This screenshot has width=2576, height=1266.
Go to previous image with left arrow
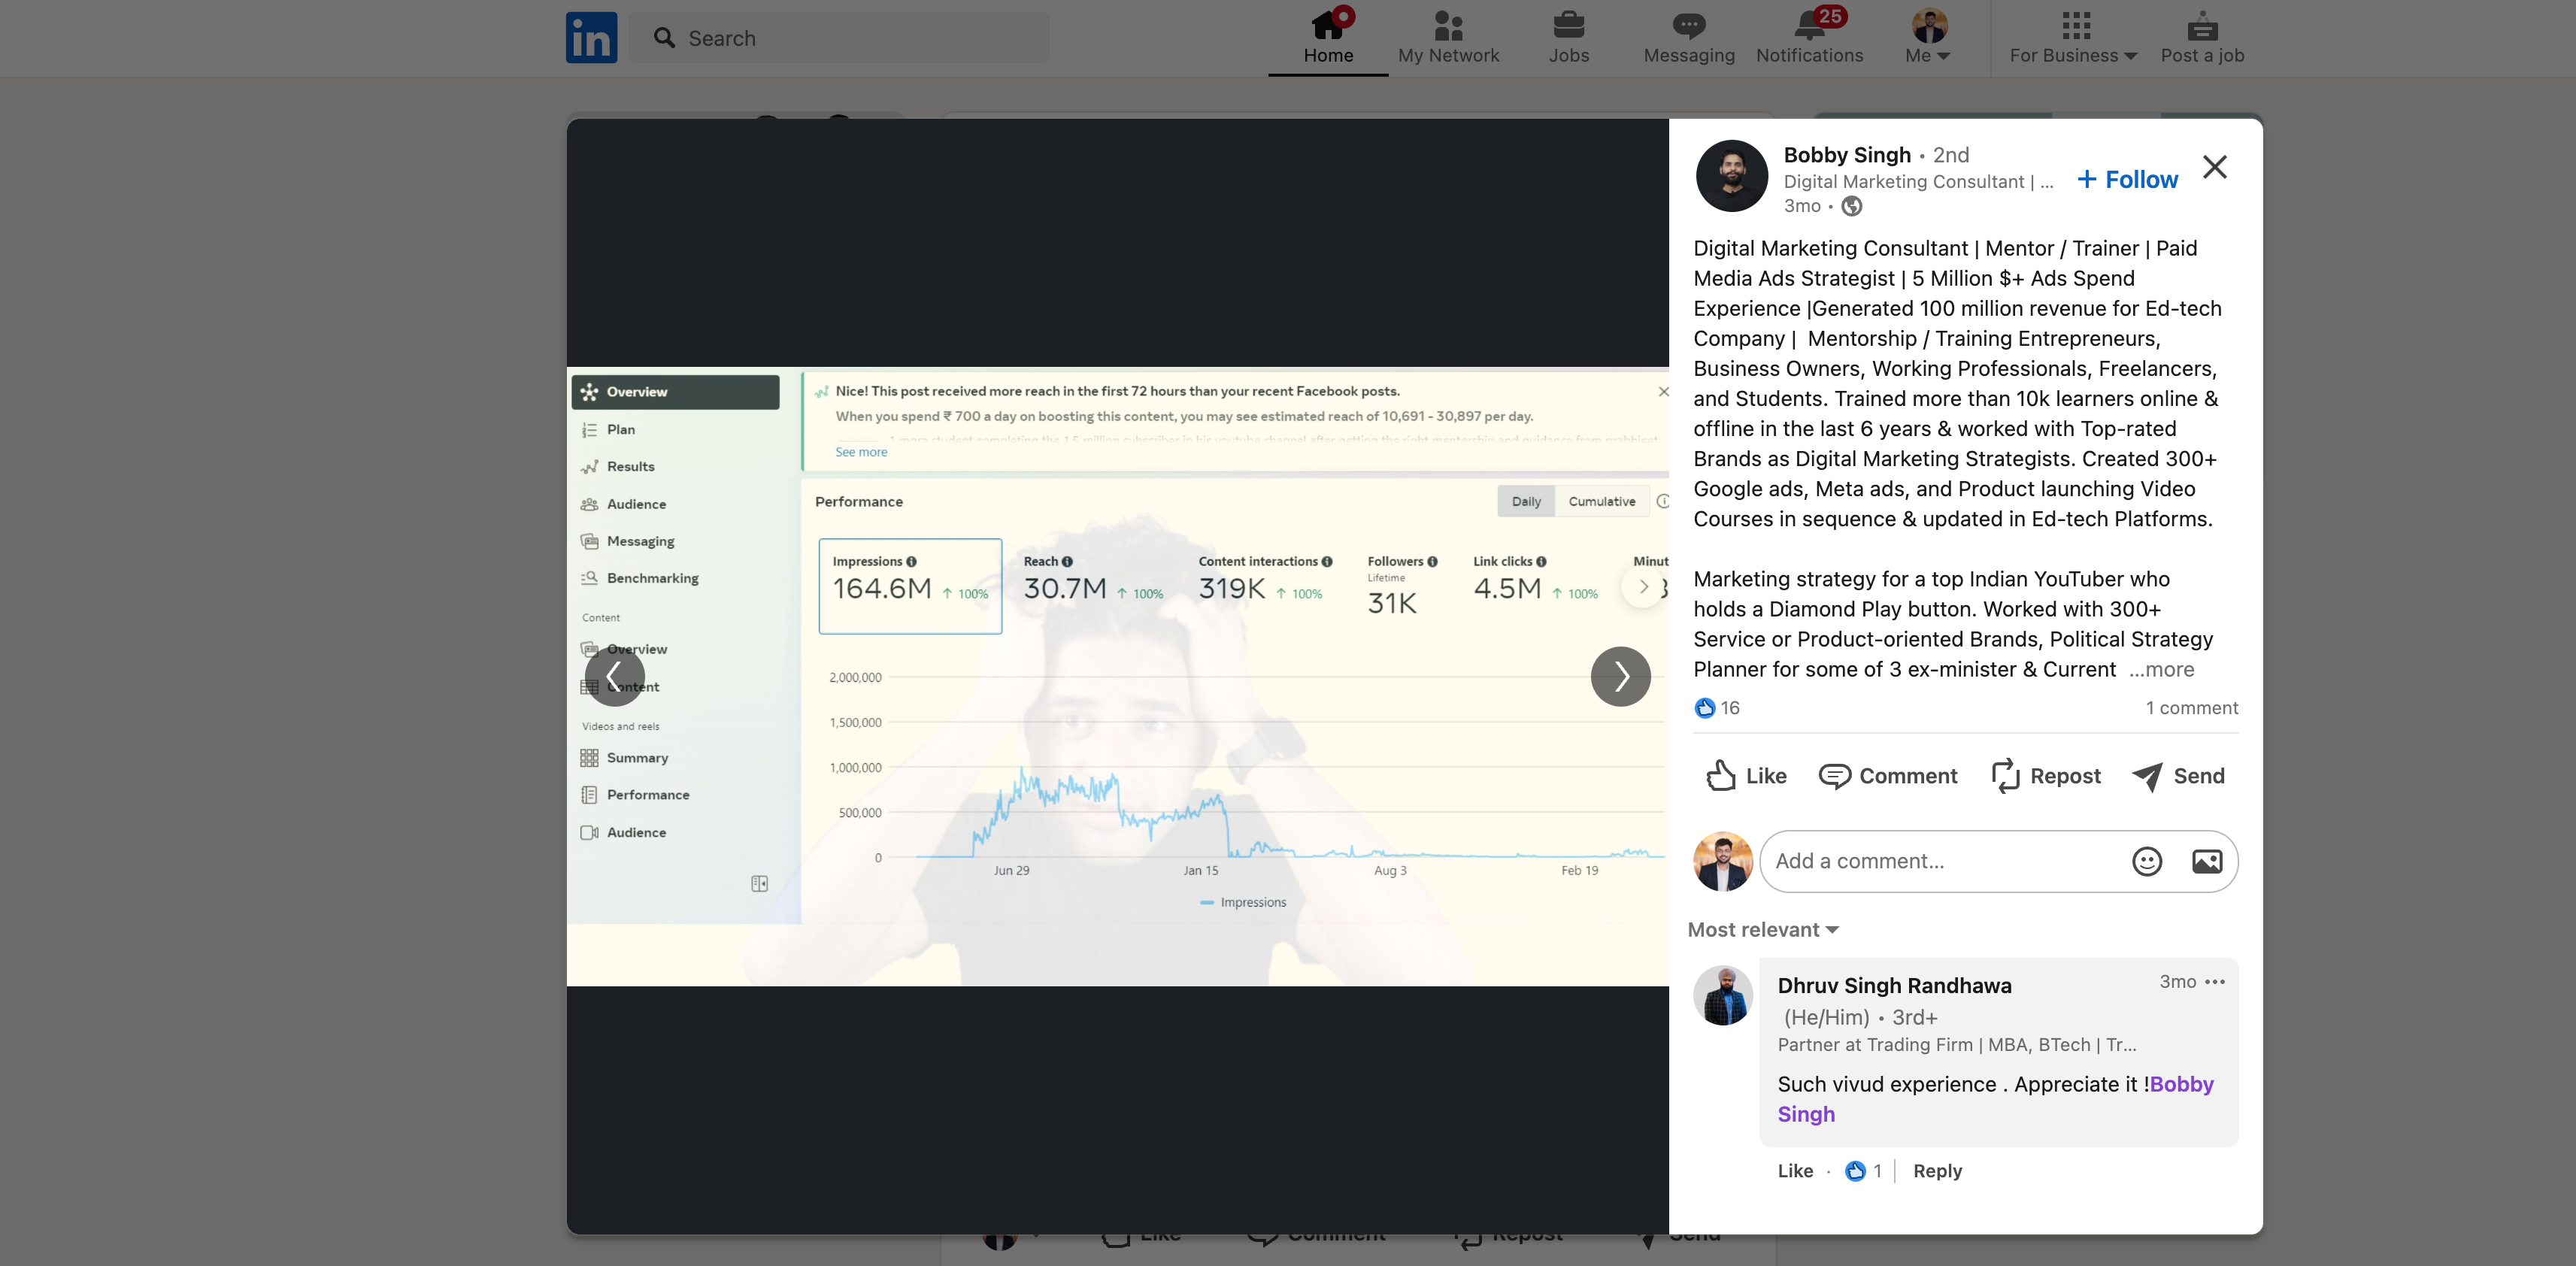tap(614, 677)
